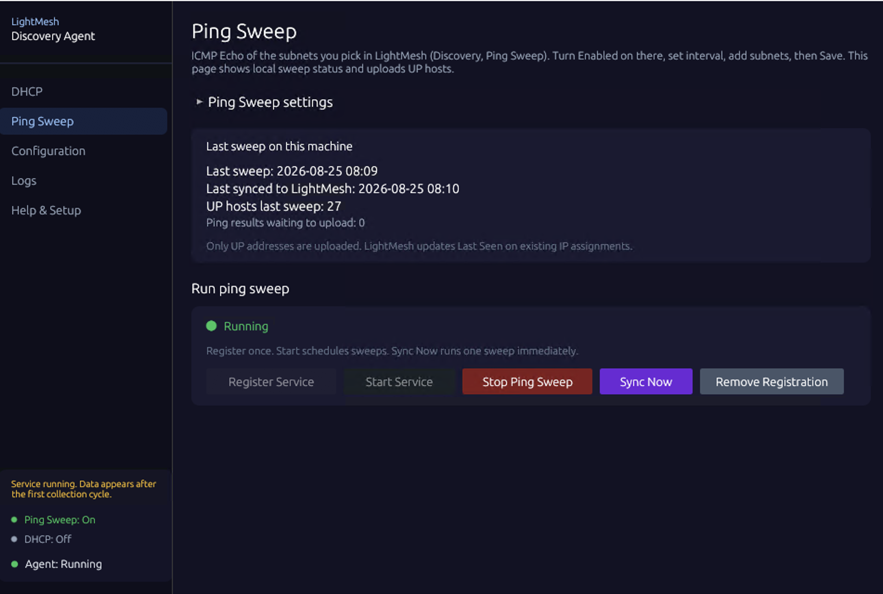Open the Configuration page
Image resolution: width=883 pixels, height=594 pixels.
[x=48, y=151]
